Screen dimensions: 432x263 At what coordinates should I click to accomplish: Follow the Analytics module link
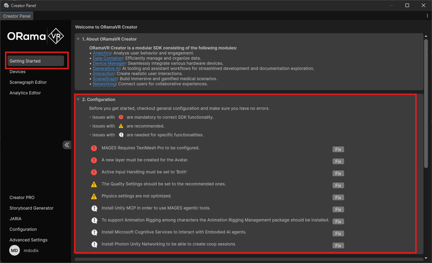point(102,53)
